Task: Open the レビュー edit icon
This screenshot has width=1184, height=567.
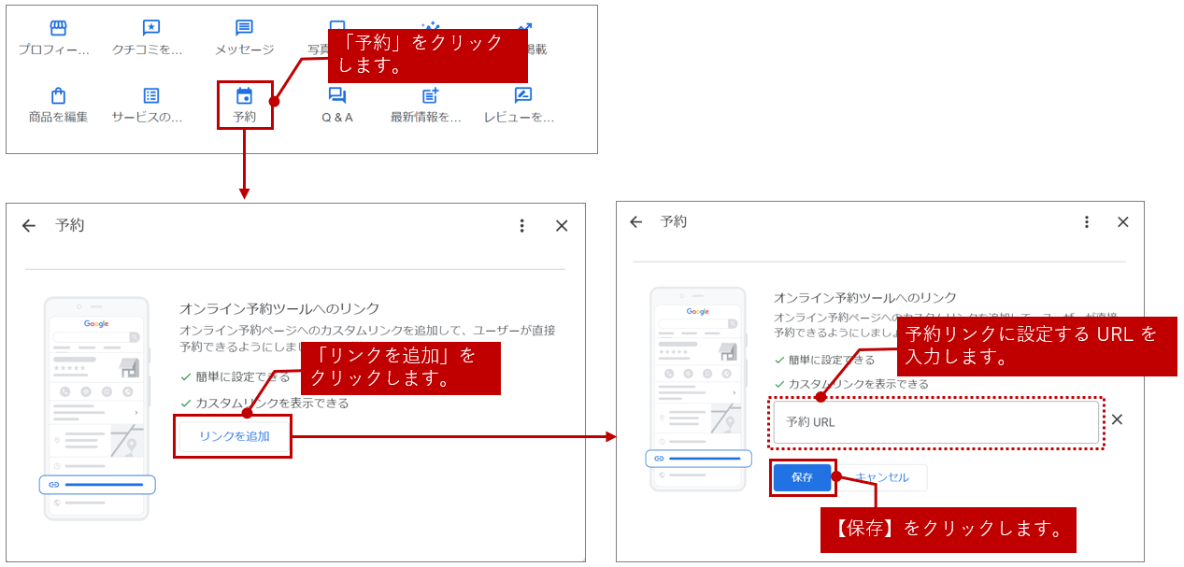Action: (523, 96)
